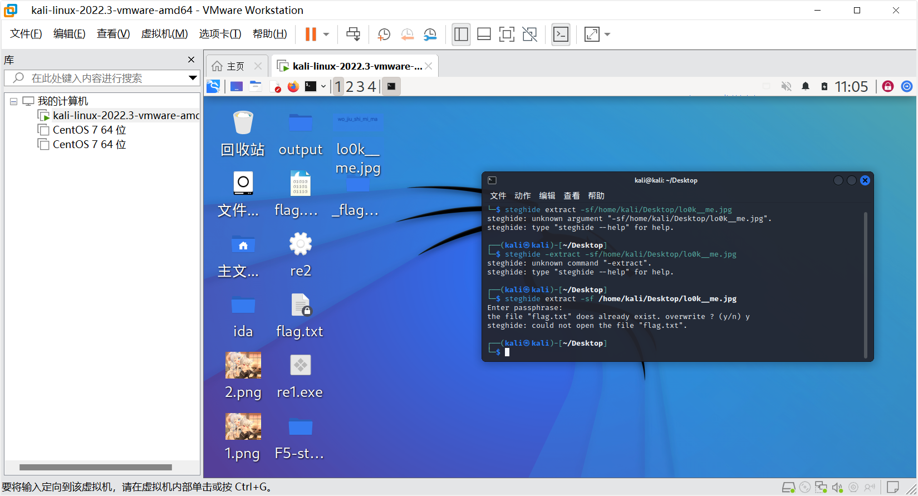Click the stretch guest display icon
This screenshot has width=918, height=496.
pyautogui.click(x=592, y=34)
